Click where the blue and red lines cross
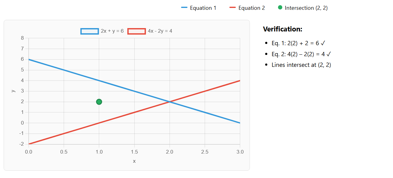Screen dimensions: 393x178 tap(169, 102)
